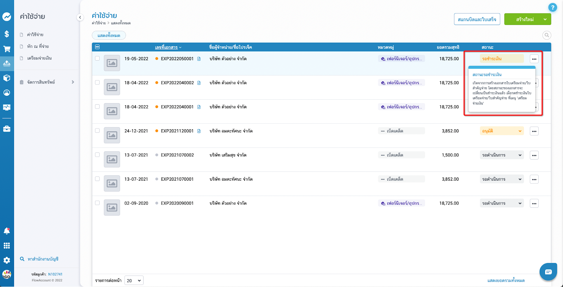Toggle the select-all checkbox in table header

(x=97, y=47)
